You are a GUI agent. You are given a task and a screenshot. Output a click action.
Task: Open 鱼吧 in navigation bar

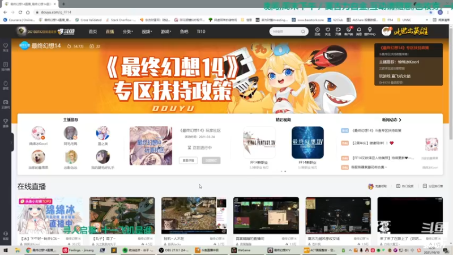184,32
